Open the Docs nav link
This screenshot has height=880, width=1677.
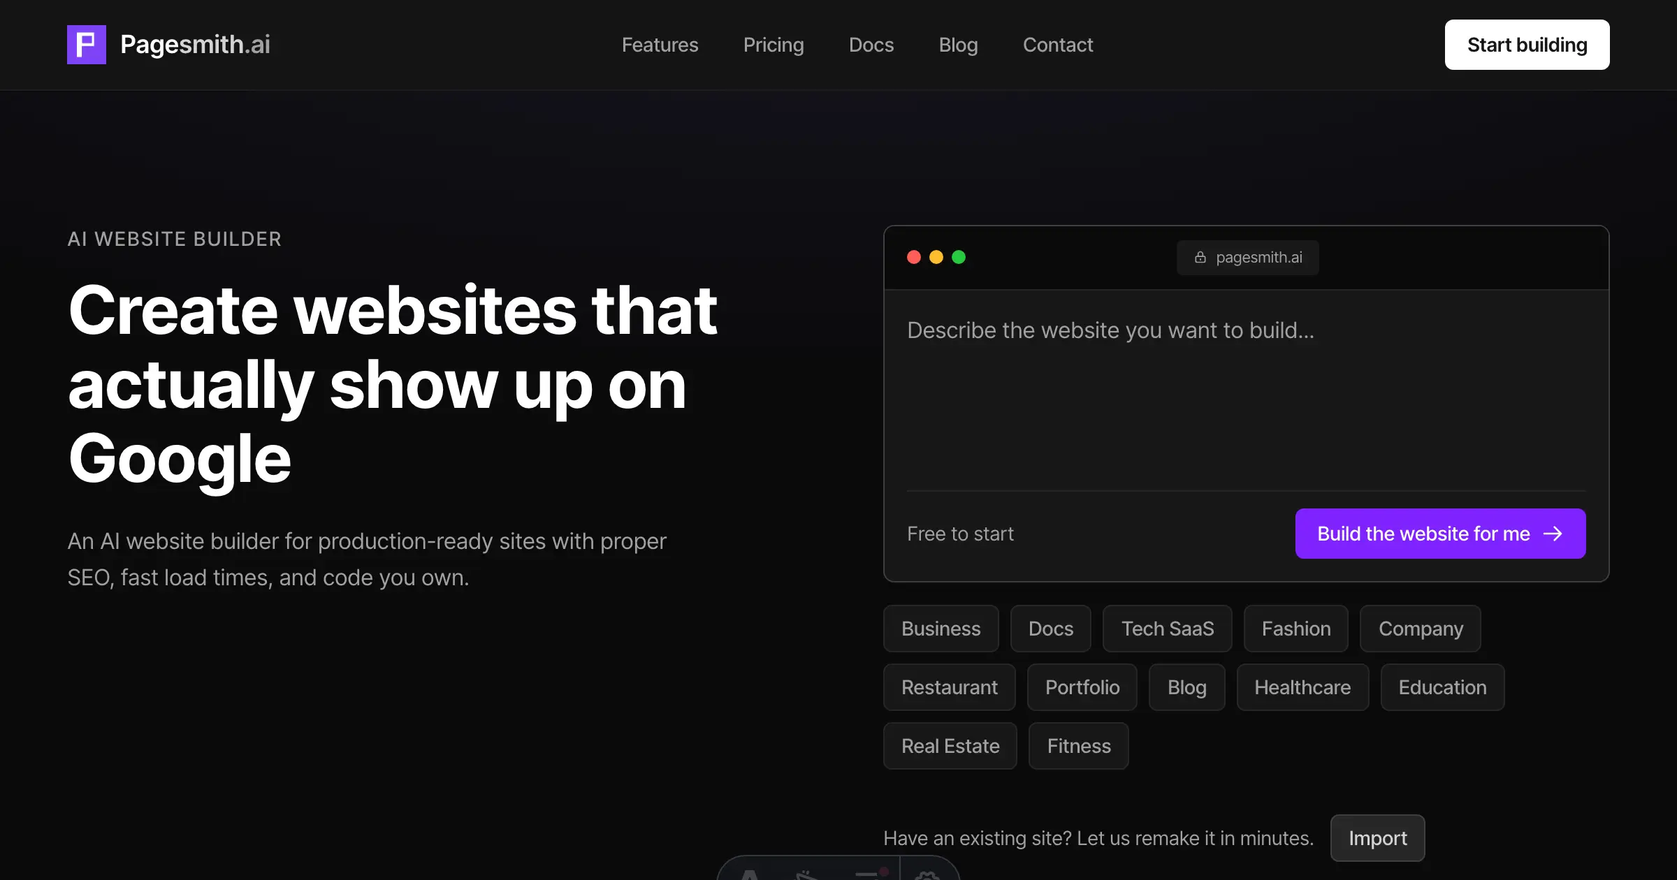point(871,45)
